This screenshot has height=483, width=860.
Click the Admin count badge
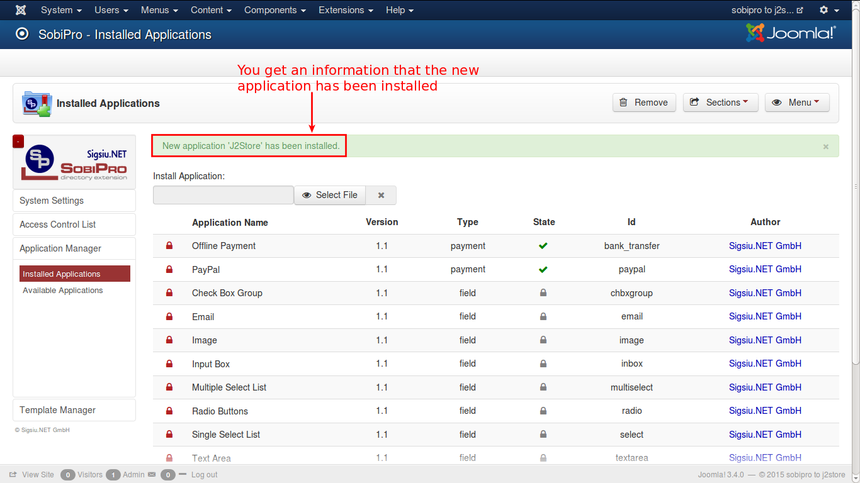pyautogui.click(x=113, y=475)
